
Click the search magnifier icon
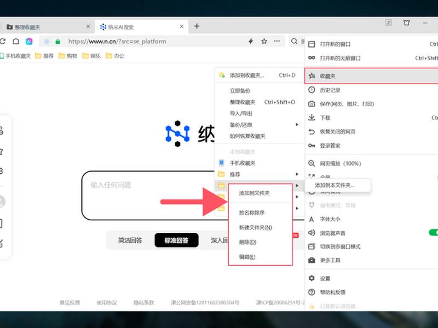click(294, 42)
